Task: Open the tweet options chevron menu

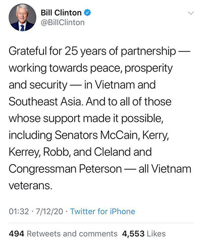Action: click(x=191, y=13)
